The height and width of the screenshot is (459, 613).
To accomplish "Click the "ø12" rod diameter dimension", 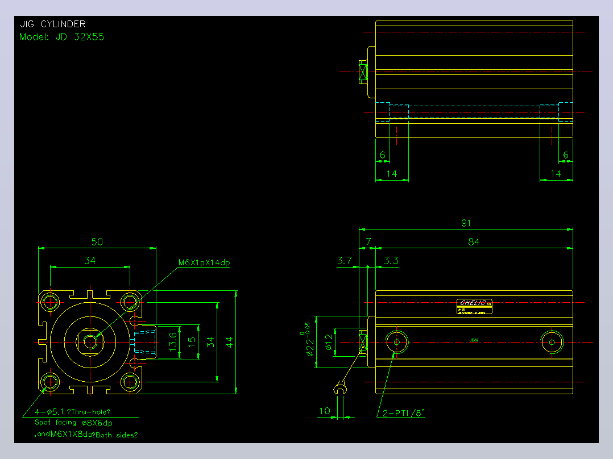I will [x=329, y=342].
